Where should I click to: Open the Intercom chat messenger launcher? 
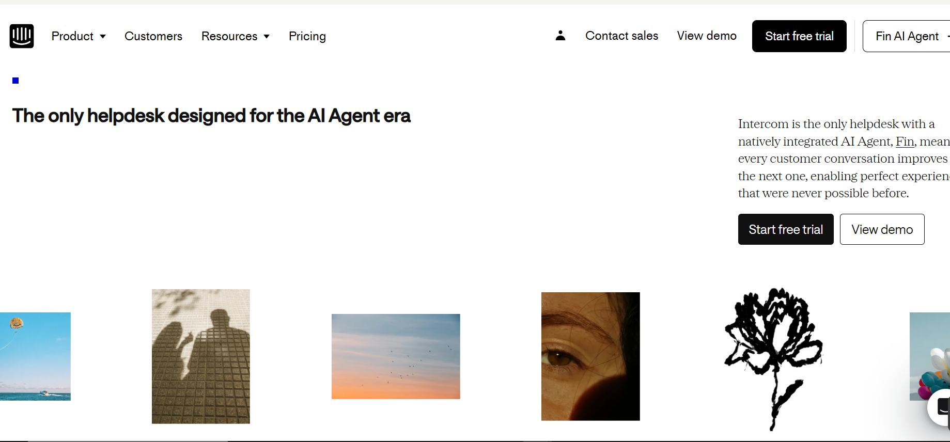tap(940, 407)
